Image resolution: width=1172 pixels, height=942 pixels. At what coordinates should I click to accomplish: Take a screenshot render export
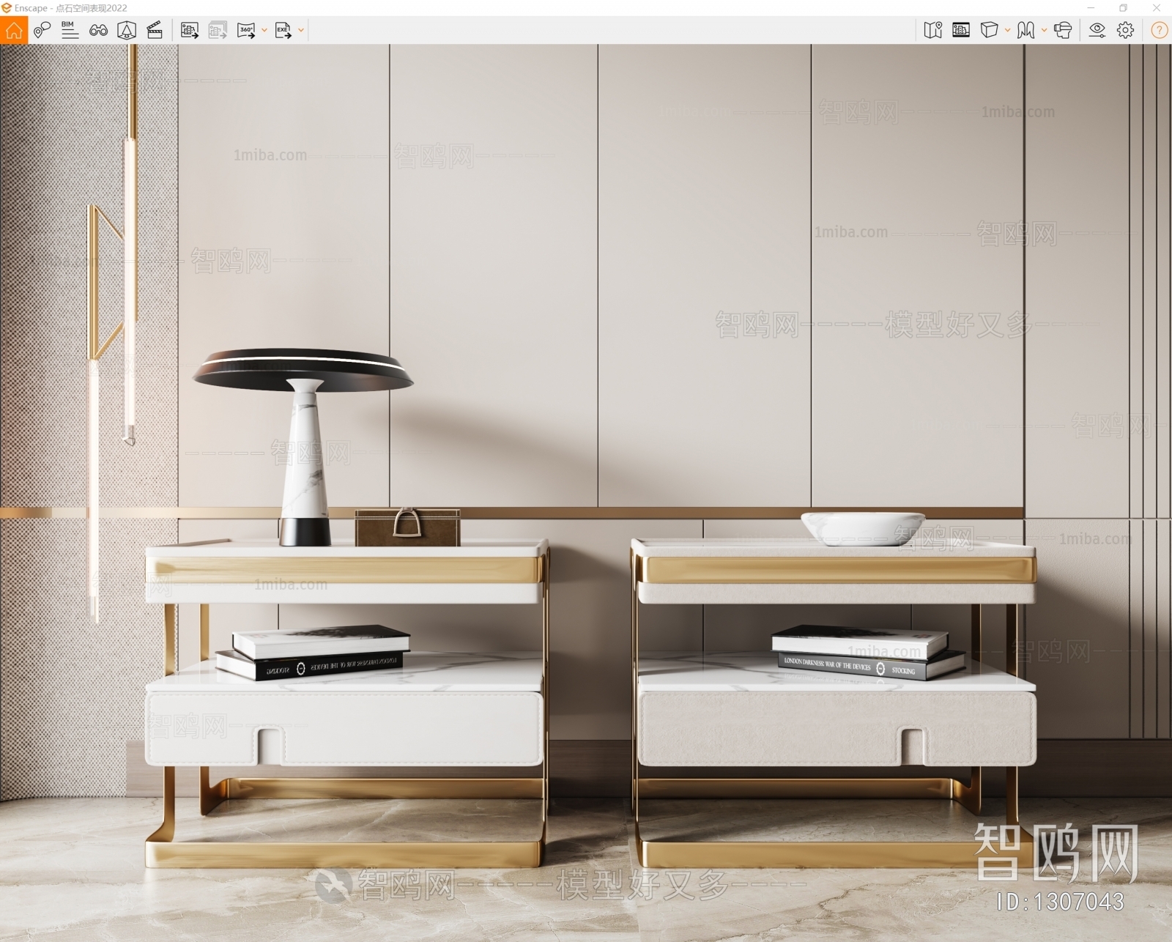pos(190,30)
